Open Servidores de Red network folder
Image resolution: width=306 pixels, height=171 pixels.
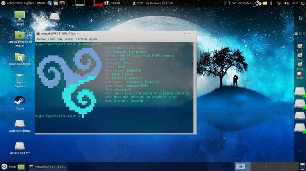(x=20, y=58)
